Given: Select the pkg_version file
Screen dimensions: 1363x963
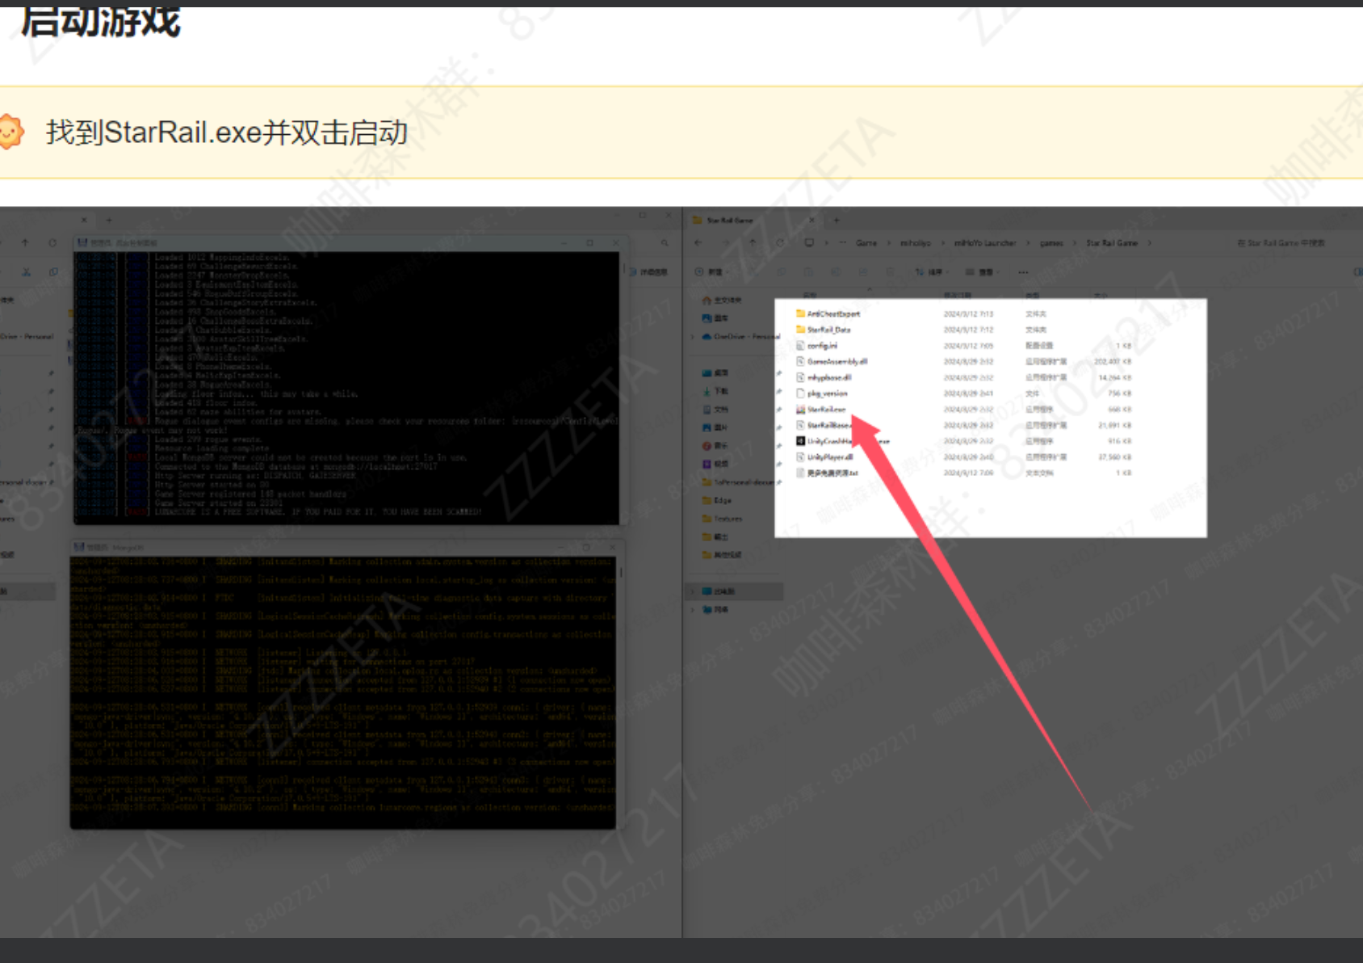Looking at the screenshot, I should point(822,393).
